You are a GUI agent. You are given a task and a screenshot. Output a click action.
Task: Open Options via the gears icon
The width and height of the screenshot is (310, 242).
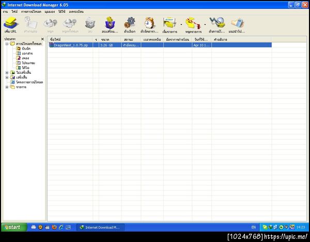click(x=130, y=25)
